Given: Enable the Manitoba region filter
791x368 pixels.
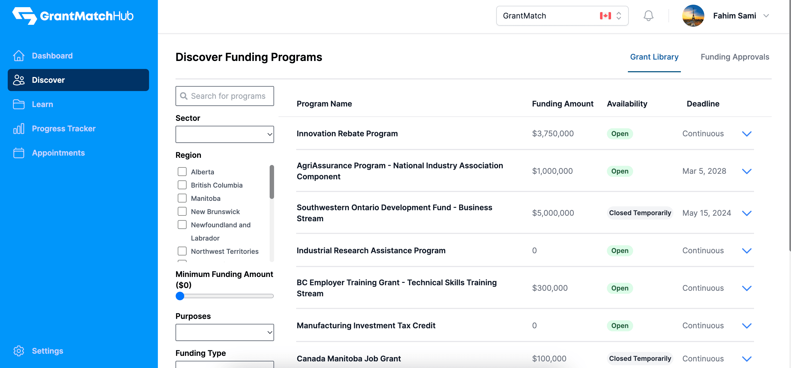Looking at the screenshot, I should tap(182, 198).
